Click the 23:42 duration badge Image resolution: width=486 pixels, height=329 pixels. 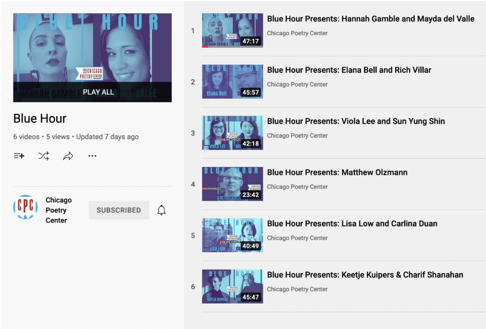pyautogui.click(x=251, y=195)
